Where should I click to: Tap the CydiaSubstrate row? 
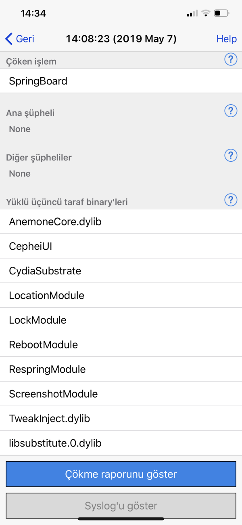click(121, 271)
